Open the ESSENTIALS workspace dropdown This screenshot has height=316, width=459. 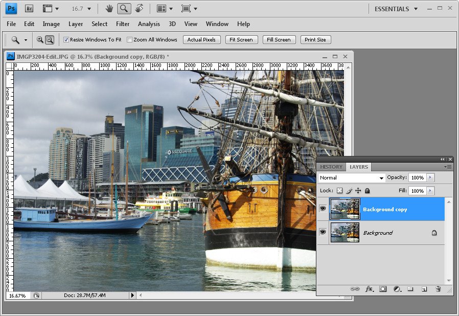coord(396,9)
